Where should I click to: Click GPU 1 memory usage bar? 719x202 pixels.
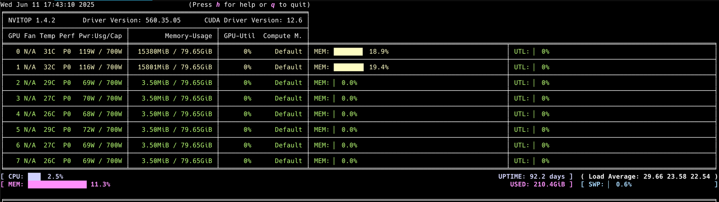click(x=348, y=67)
